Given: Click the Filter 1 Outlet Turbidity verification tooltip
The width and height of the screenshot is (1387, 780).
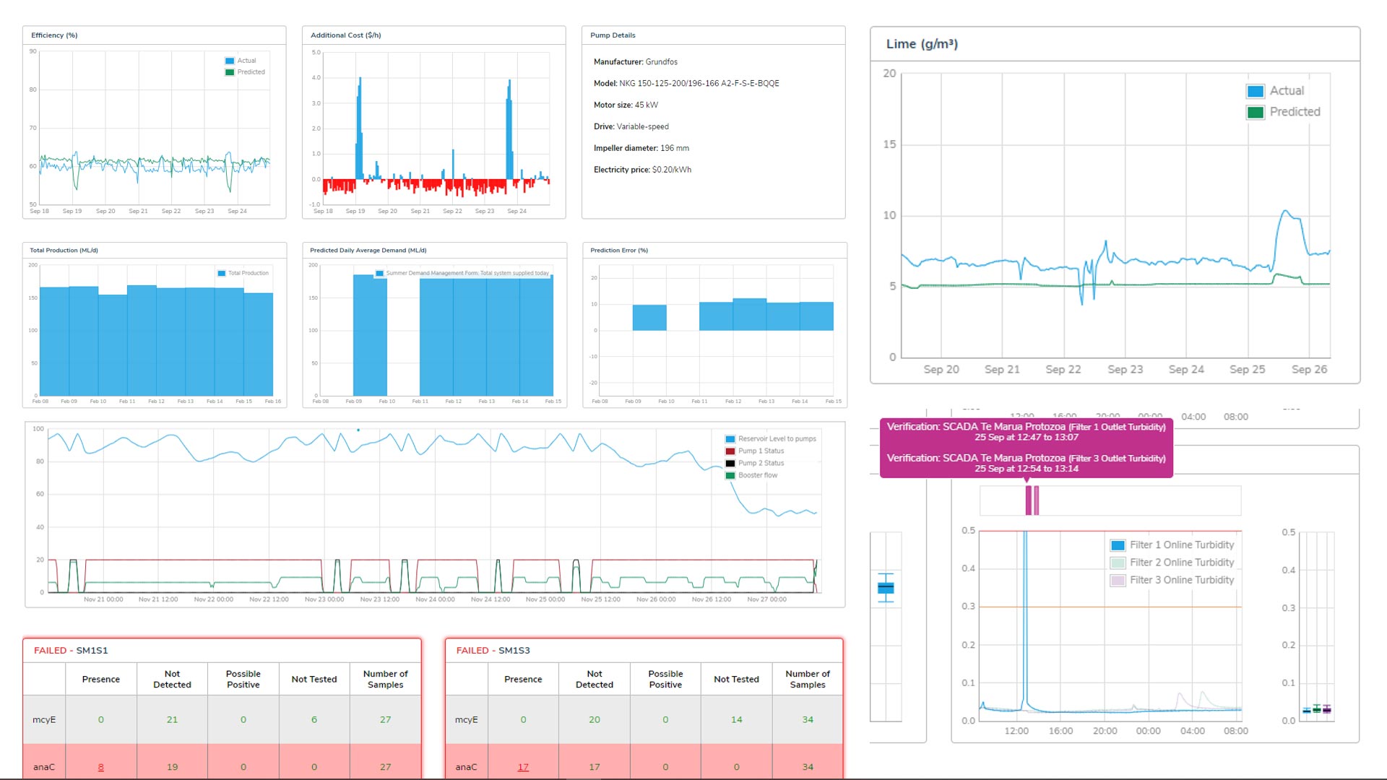Looking at the screenshot, I should pyautogui.click(x=1026, y=432).
